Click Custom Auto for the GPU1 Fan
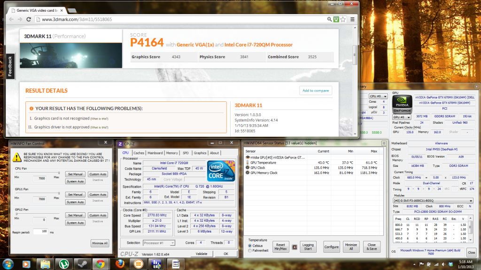This screenshot has width=481, height=270. [98, 195]
